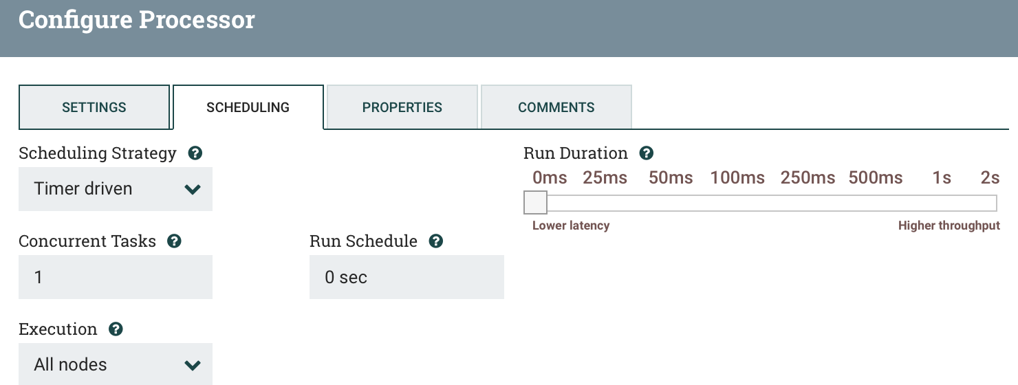Open the Timer driven strategy dropdown
This screenshot has width=1018, height=385.
[x=116, y=189]
